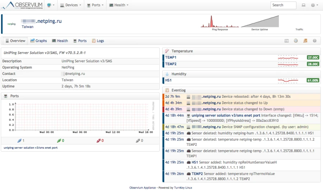Click the green up ports icon
The image size is (323, 191).
59,140
